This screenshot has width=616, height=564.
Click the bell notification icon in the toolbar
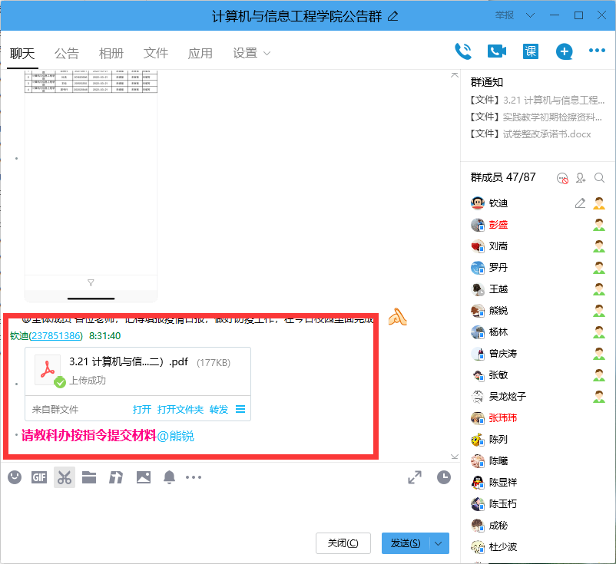tap(169, 477)
